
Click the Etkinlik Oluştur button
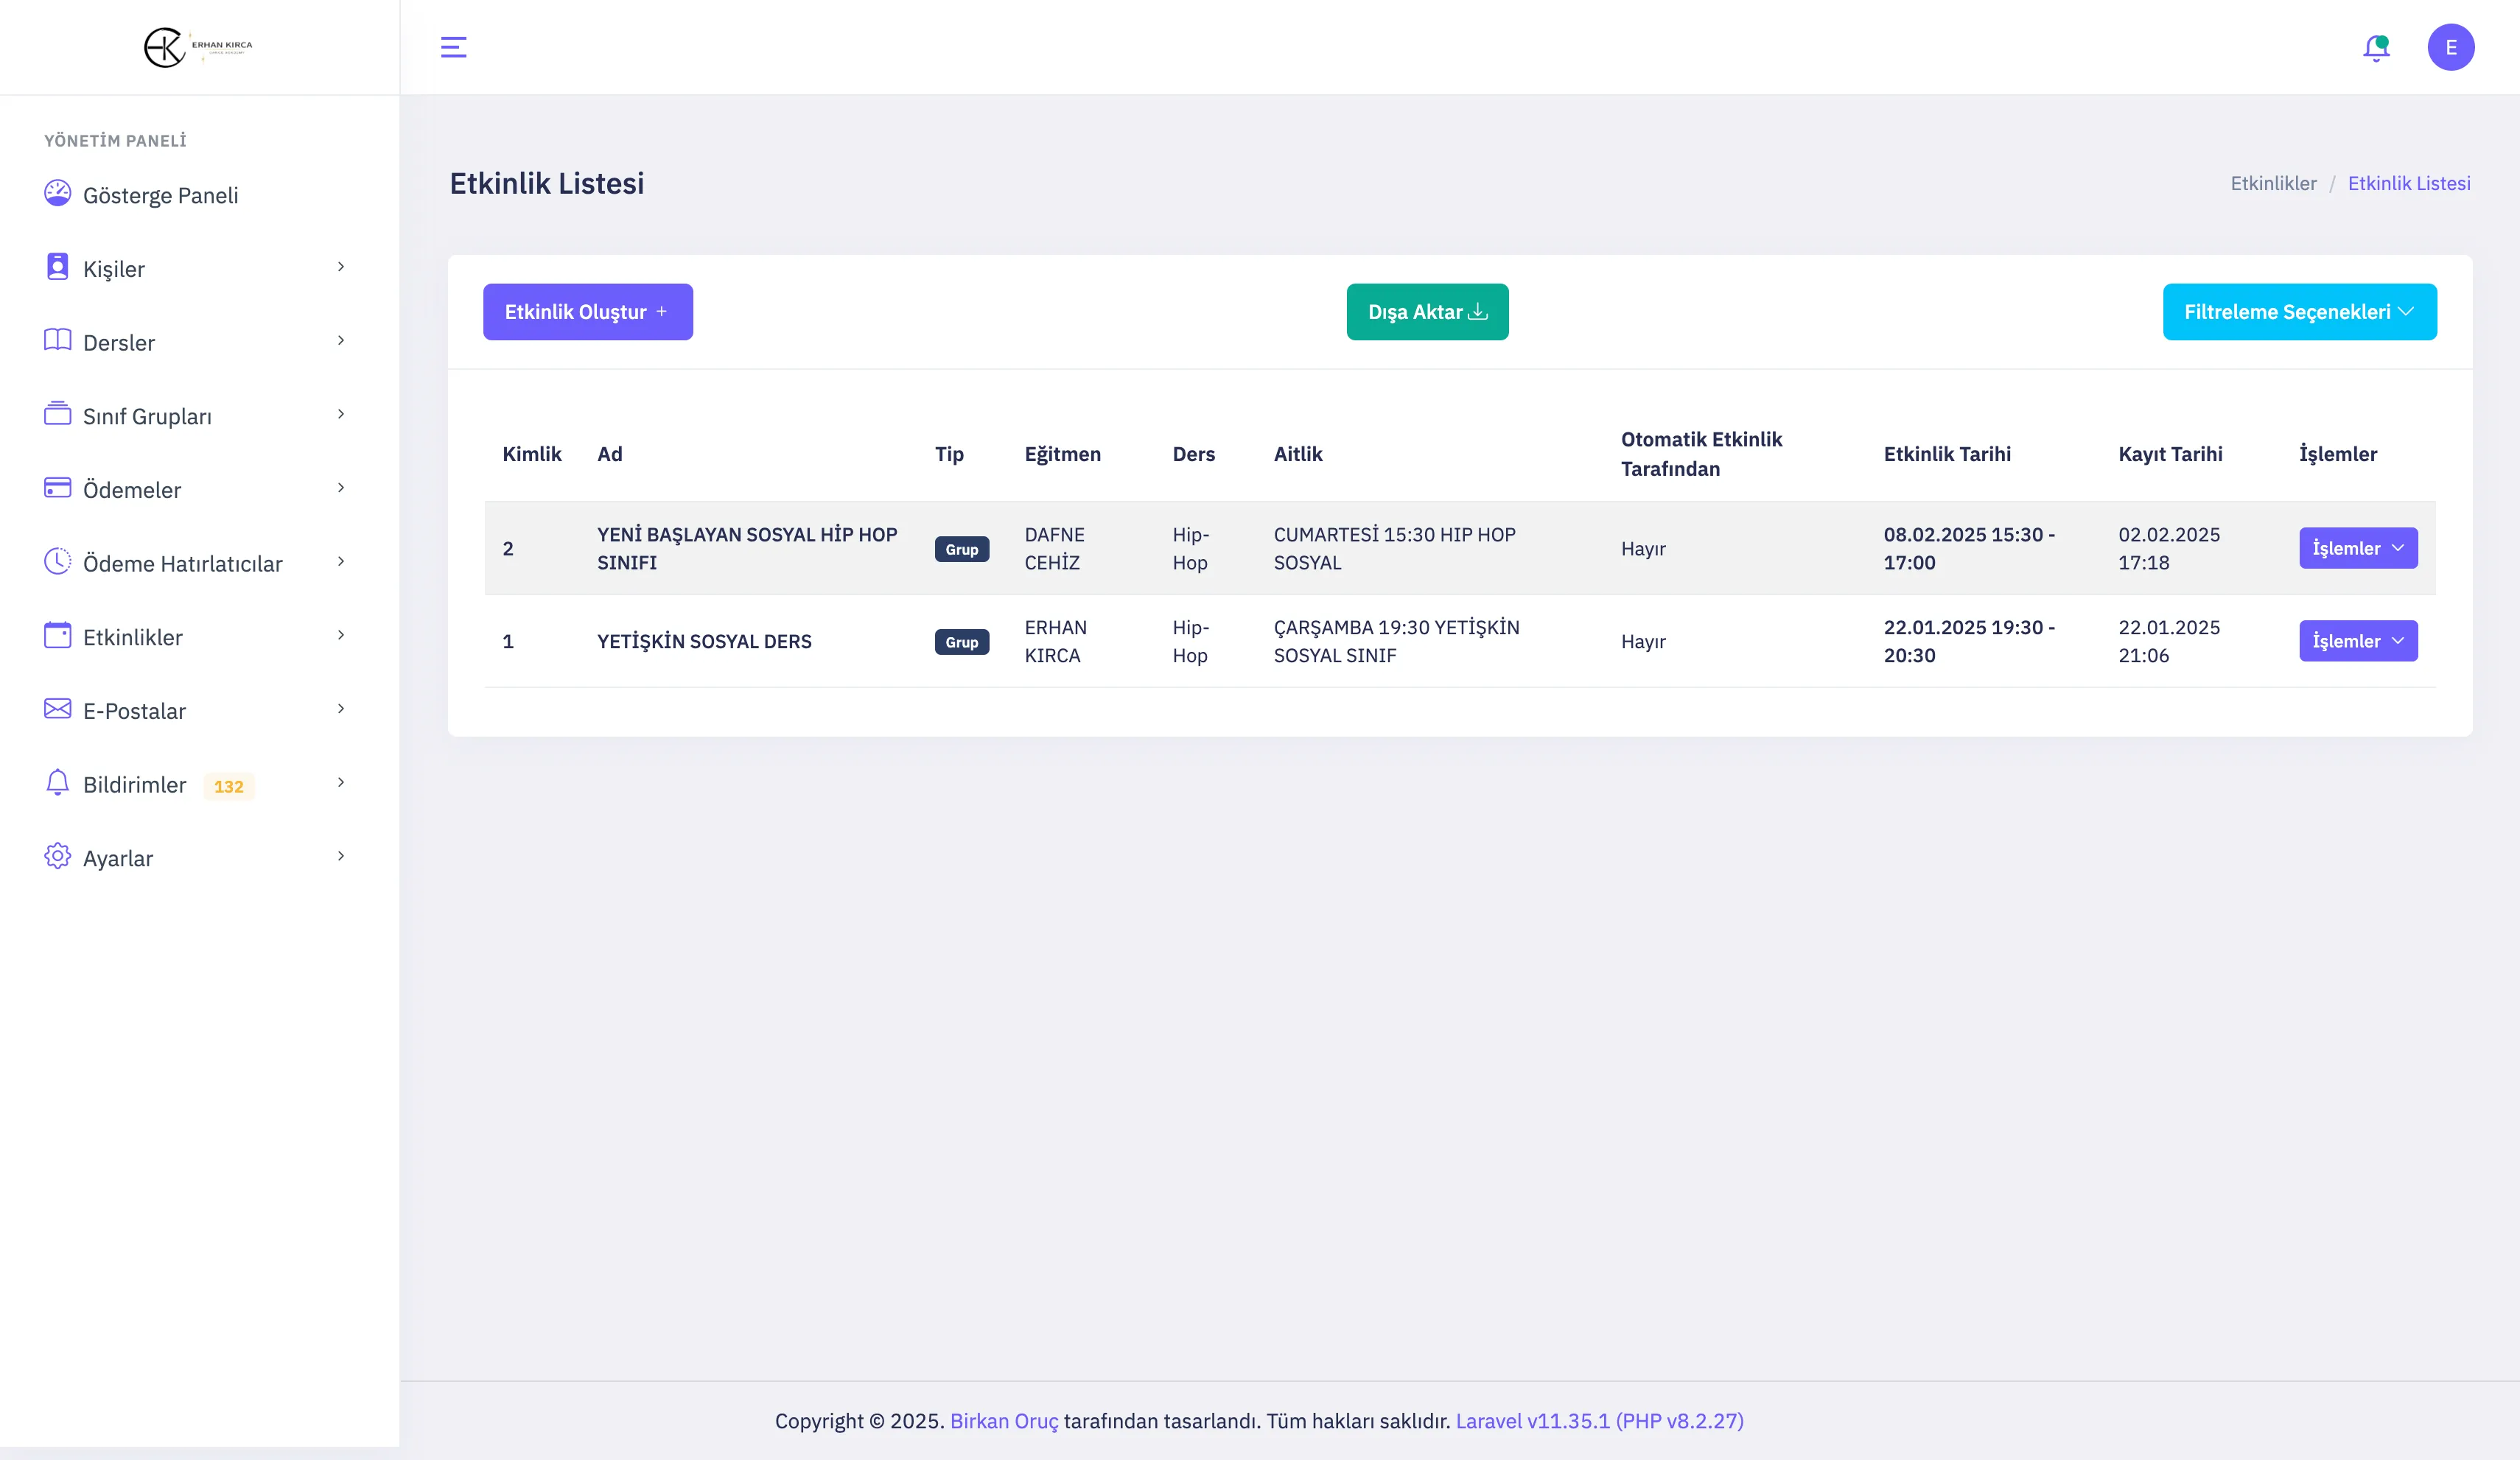click(x=587, y=312)
